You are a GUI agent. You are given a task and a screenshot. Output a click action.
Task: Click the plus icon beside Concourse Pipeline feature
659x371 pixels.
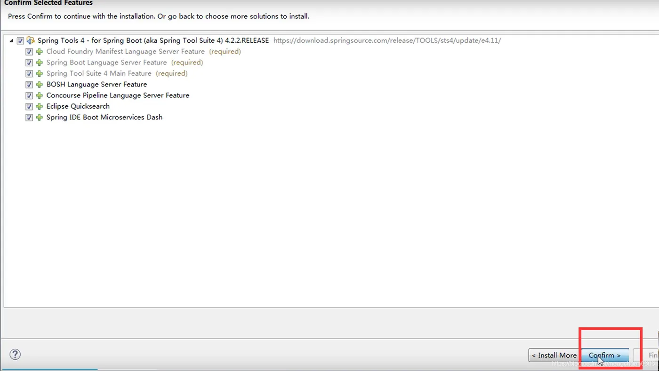39,95
